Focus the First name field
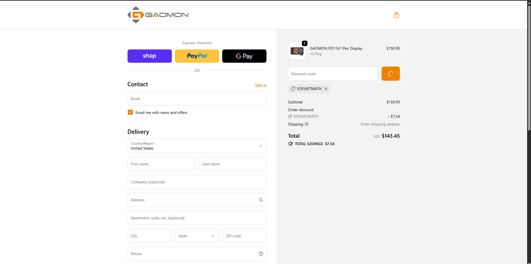This screenshot has height=264, width=531. (161, 164)
